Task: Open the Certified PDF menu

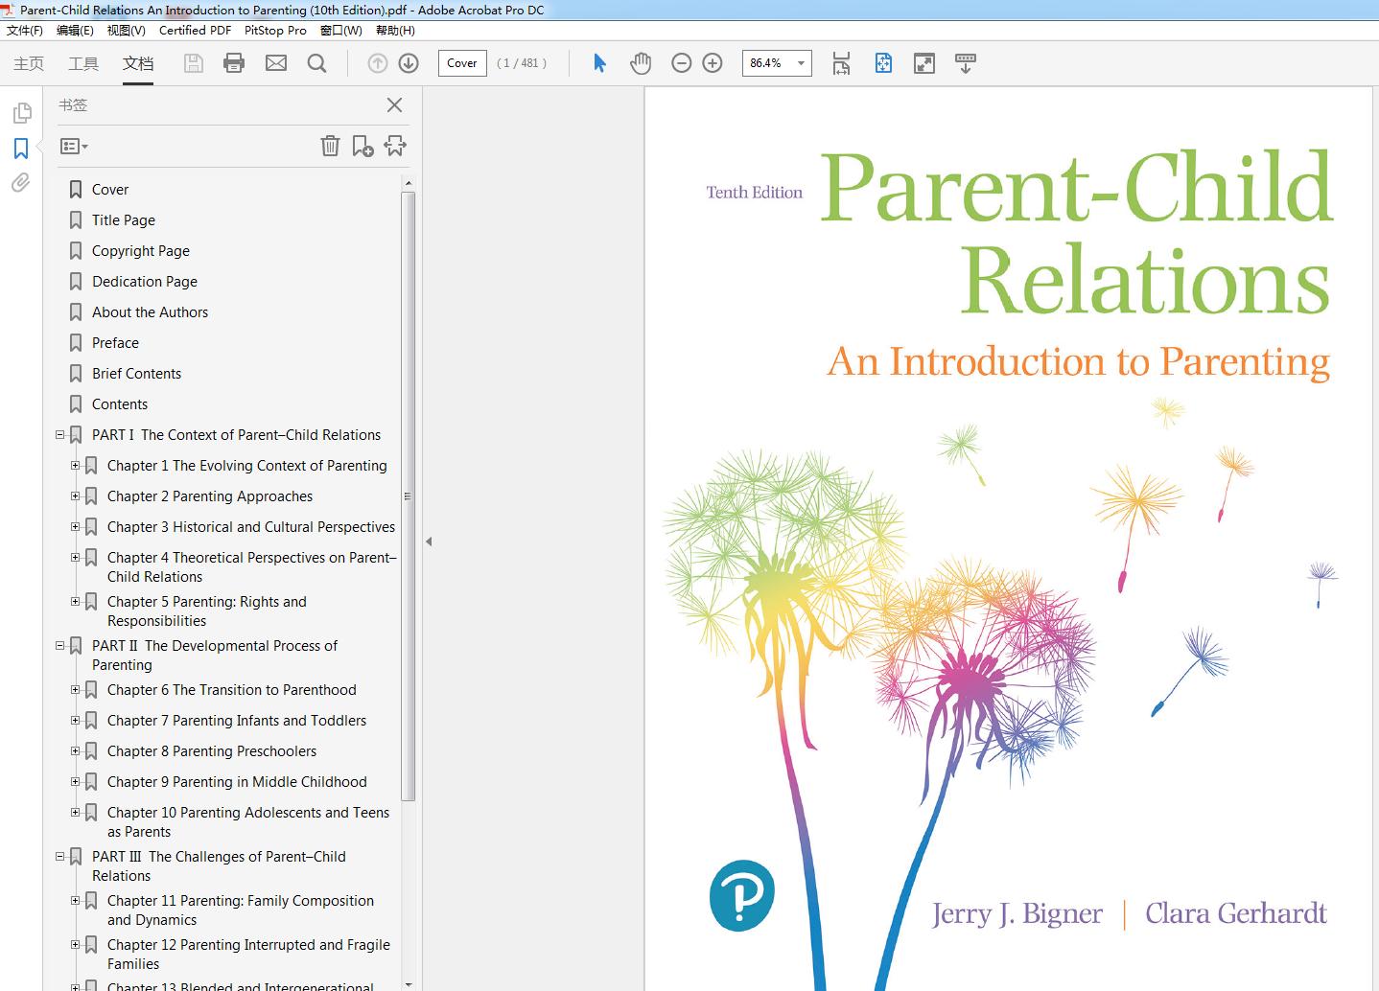Action: 195,30
